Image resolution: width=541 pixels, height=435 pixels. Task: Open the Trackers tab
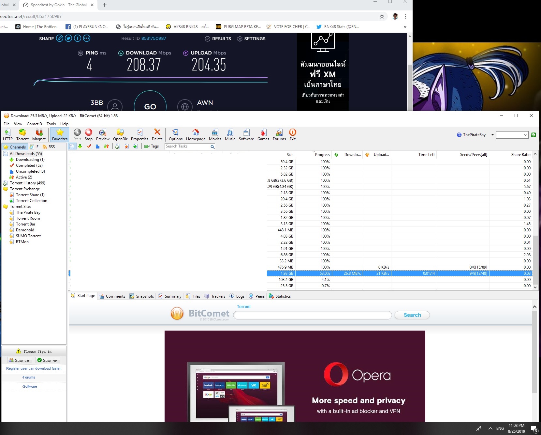(215, 296)
